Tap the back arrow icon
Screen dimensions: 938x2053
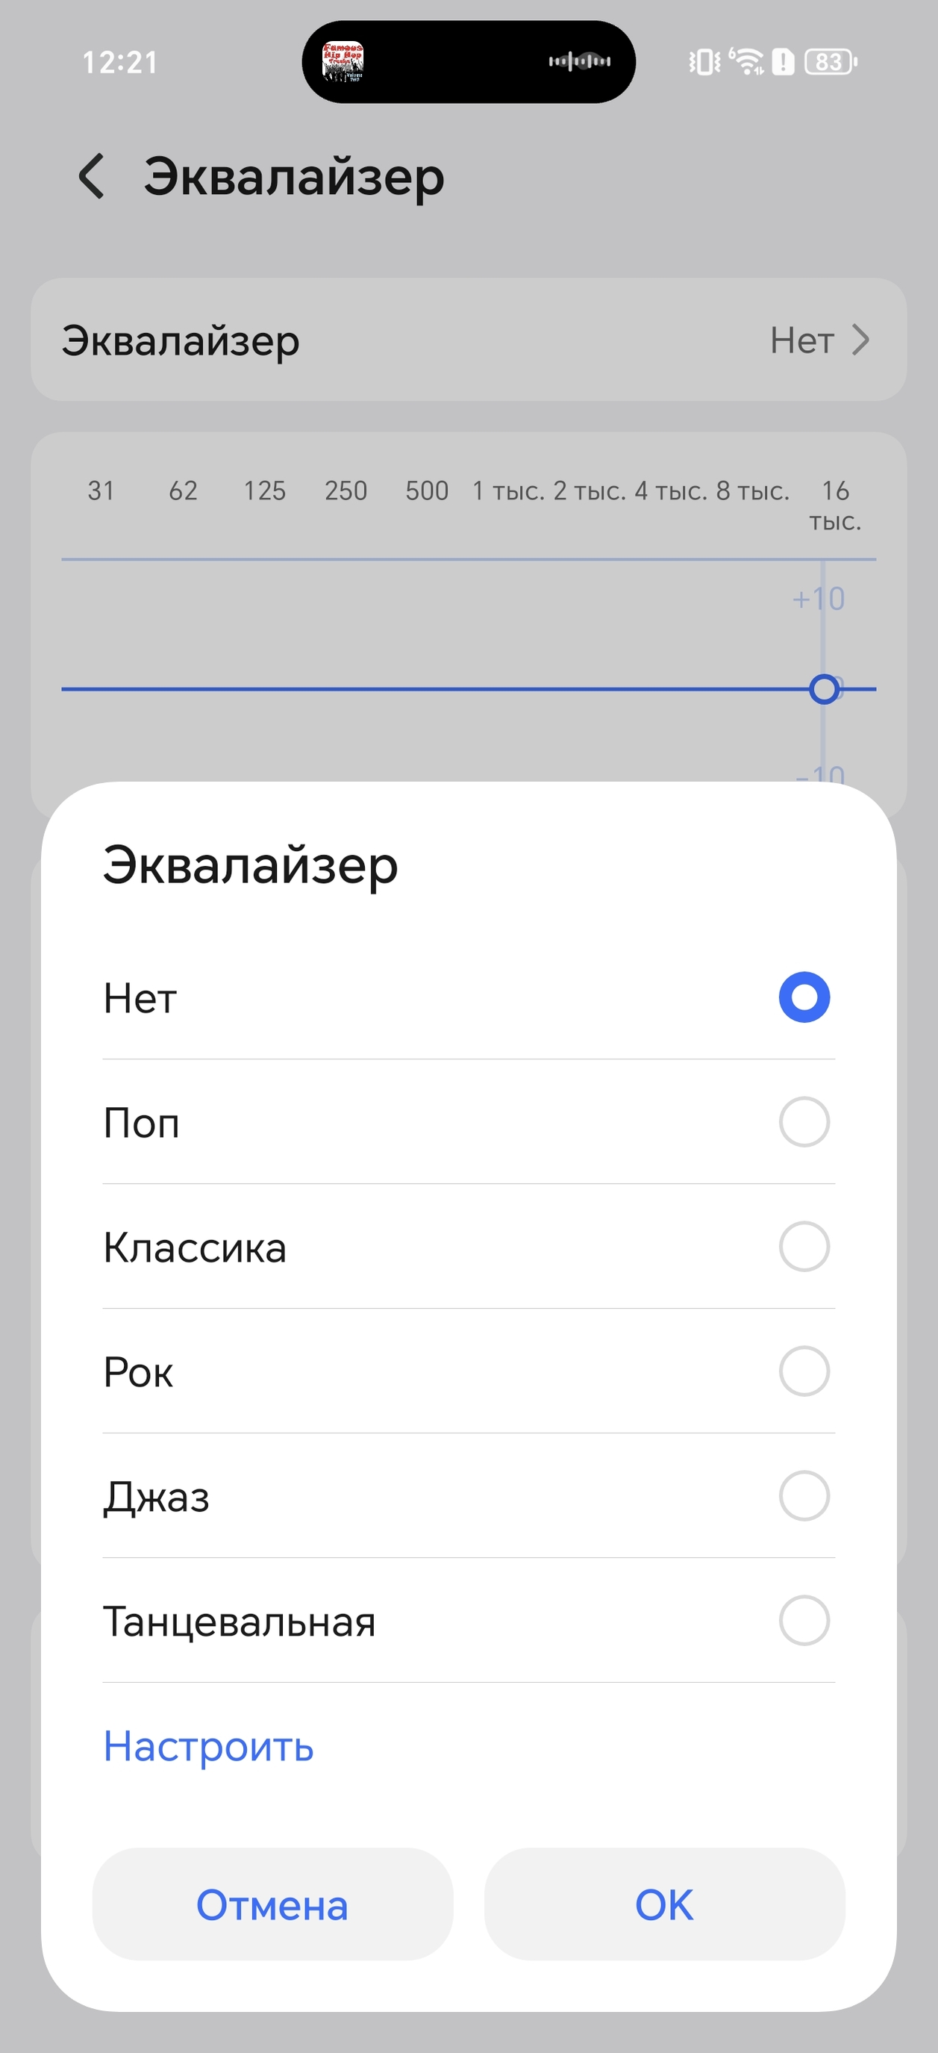pos(92,176)
